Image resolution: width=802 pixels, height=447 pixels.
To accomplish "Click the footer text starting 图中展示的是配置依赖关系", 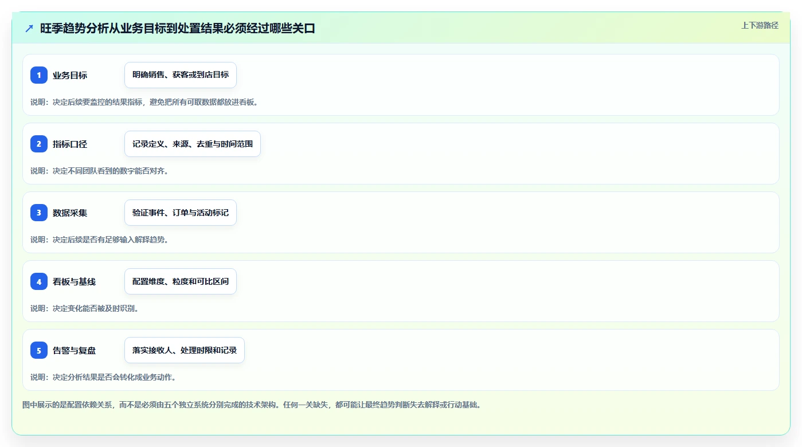I will click(x=252, y=405).
